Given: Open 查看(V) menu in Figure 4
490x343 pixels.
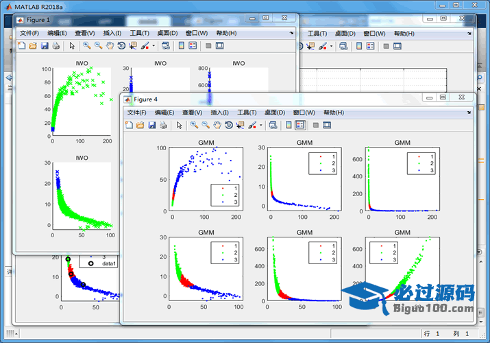Looking at the screenshot, I should (x=192, y=113).
